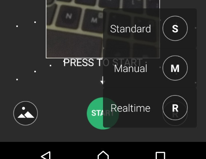206x159 pixels.
Task: Tap the dimmed keyboard keys under the Standard overlay
Action: tap(131, 28)
